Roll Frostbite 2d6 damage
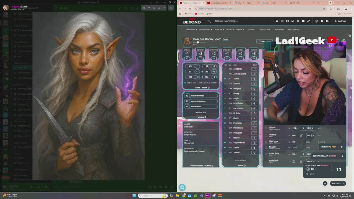354x199 pixels. pos(309,135)
